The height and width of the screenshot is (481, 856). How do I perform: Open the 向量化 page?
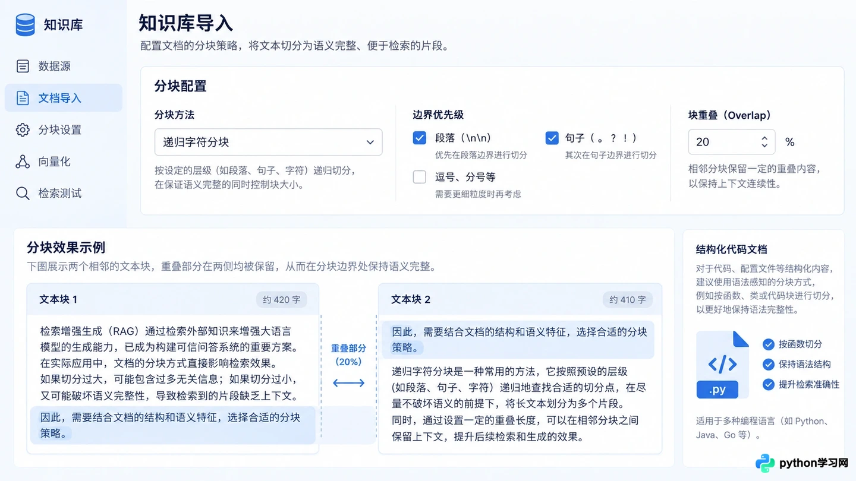64,162
